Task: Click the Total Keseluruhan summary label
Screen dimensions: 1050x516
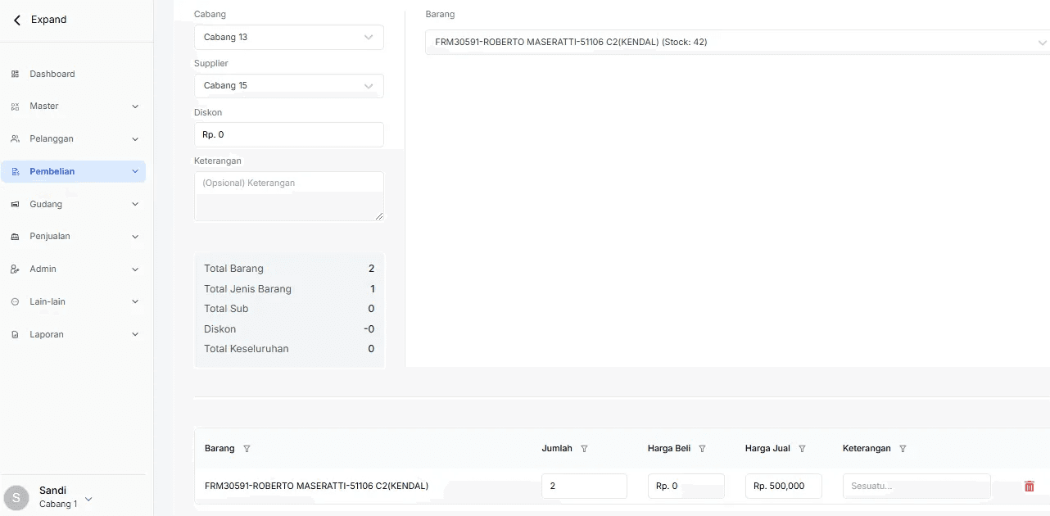Action: tap(247, 349)
